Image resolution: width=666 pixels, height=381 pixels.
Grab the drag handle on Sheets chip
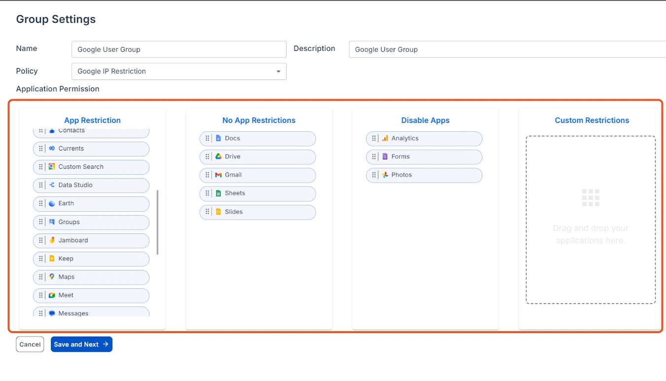click(208, 193)
